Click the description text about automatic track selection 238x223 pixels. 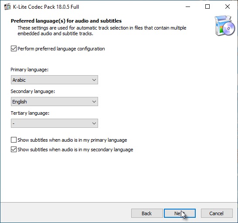coord(102,30)
